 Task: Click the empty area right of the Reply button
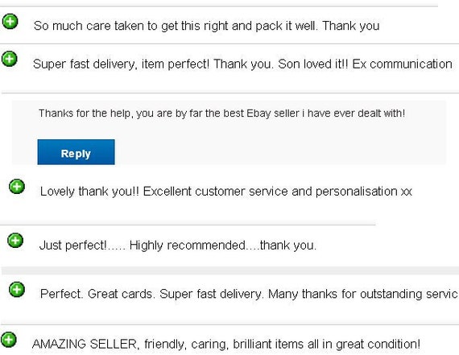(279, 152)
